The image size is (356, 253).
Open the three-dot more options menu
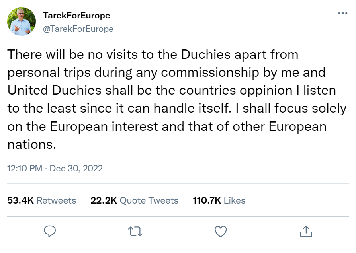pos(342,13)
